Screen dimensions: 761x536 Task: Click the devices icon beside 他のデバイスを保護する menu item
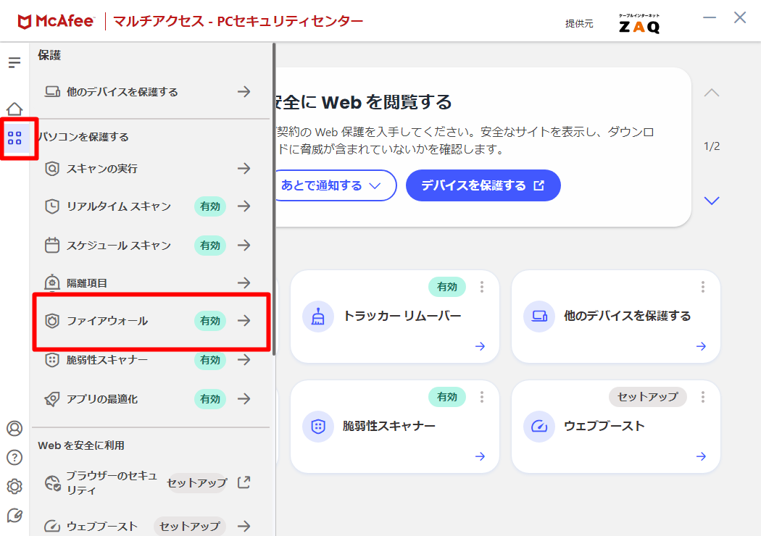[52, 92]
